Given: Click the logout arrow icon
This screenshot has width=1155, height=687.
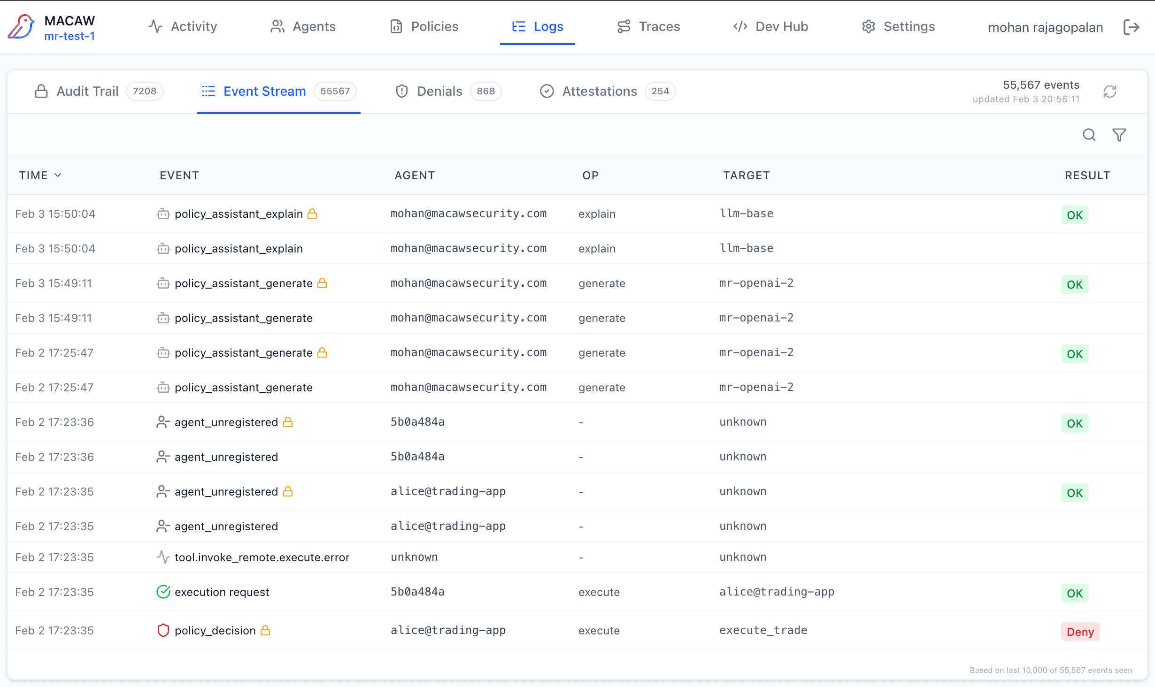Looking at the screenshot, I should tap(1131, 27).
